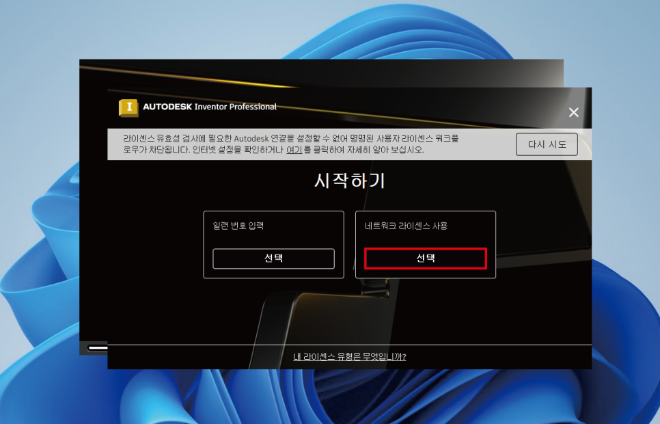The image size is (660, 424).
Task: Click the AUTODESK Inventor Professional title text
Action: click(210, 107)
